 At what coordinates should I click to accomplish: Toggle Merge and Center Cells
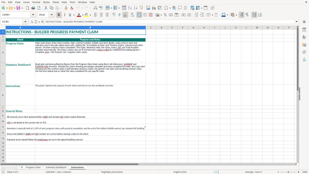click(x=139, y=15)
